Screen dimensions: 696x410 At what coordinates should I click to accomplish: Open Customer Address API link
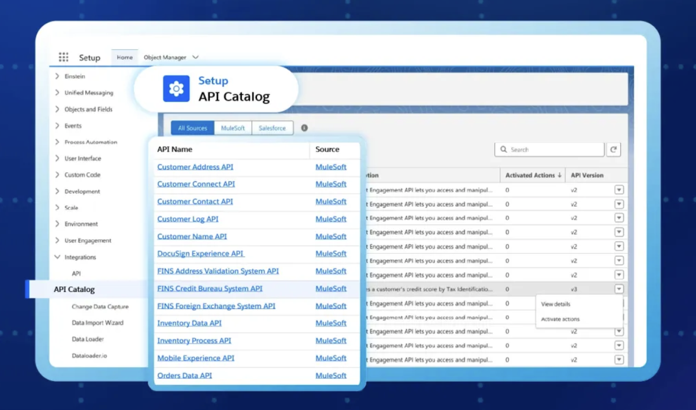click(195, 167)
